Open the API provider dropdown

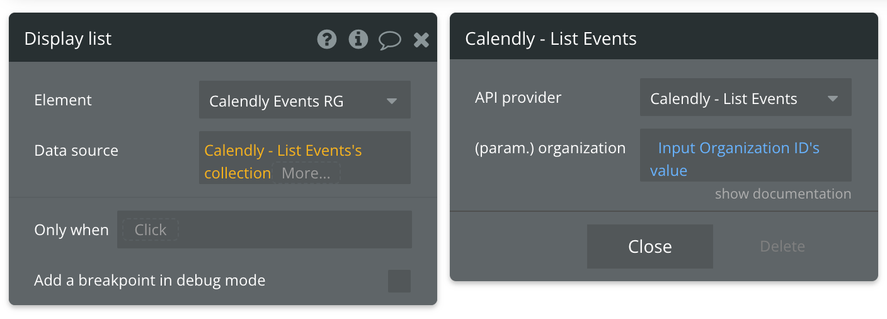(746, 97)
